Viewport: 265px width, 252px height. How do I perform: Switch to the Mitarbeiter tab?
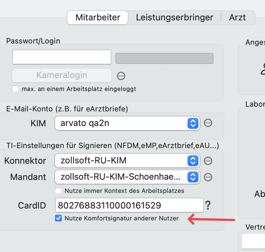click(x=98, y=18)
